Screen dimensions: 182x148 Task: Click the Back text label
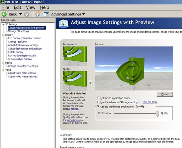pyautogui.click(x=13, y=14)
